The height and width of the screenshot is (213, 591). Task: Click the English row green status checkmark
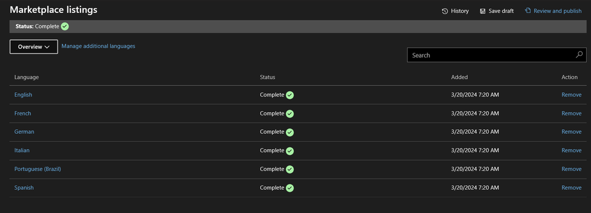tap(290, 95)
